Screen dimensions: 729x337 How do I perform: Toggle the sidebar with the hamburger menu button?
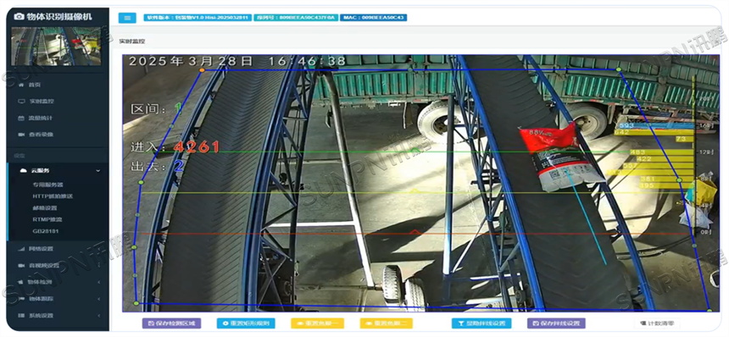[x=127, y=18]
